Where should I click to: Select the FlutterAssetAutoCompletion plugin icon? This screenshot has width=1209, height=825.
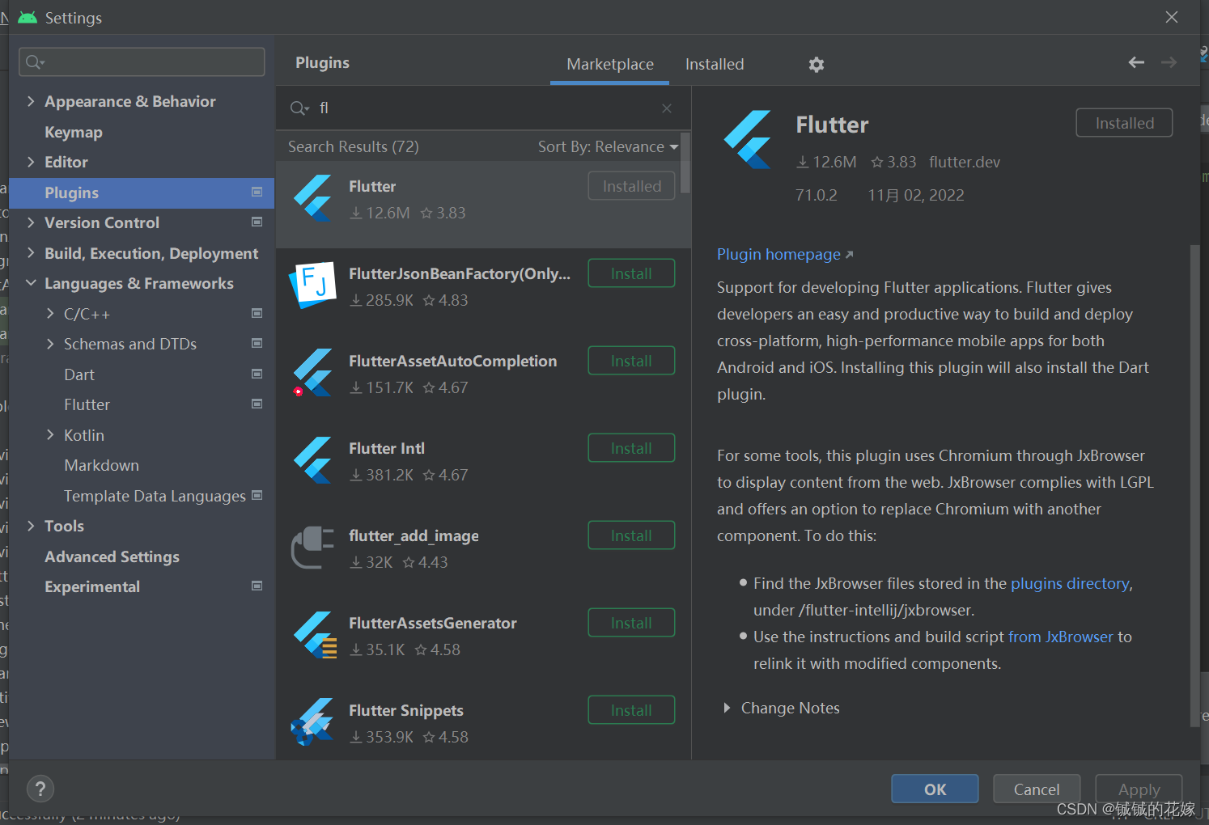click(313, 372)
